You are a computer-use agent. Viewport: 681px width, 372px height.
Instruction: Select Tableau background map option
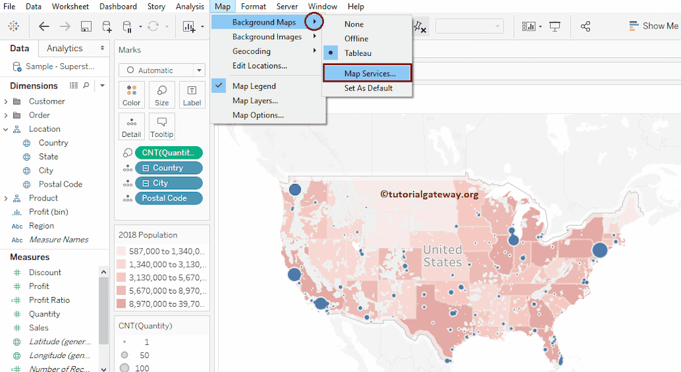click(x=358, y=53)
